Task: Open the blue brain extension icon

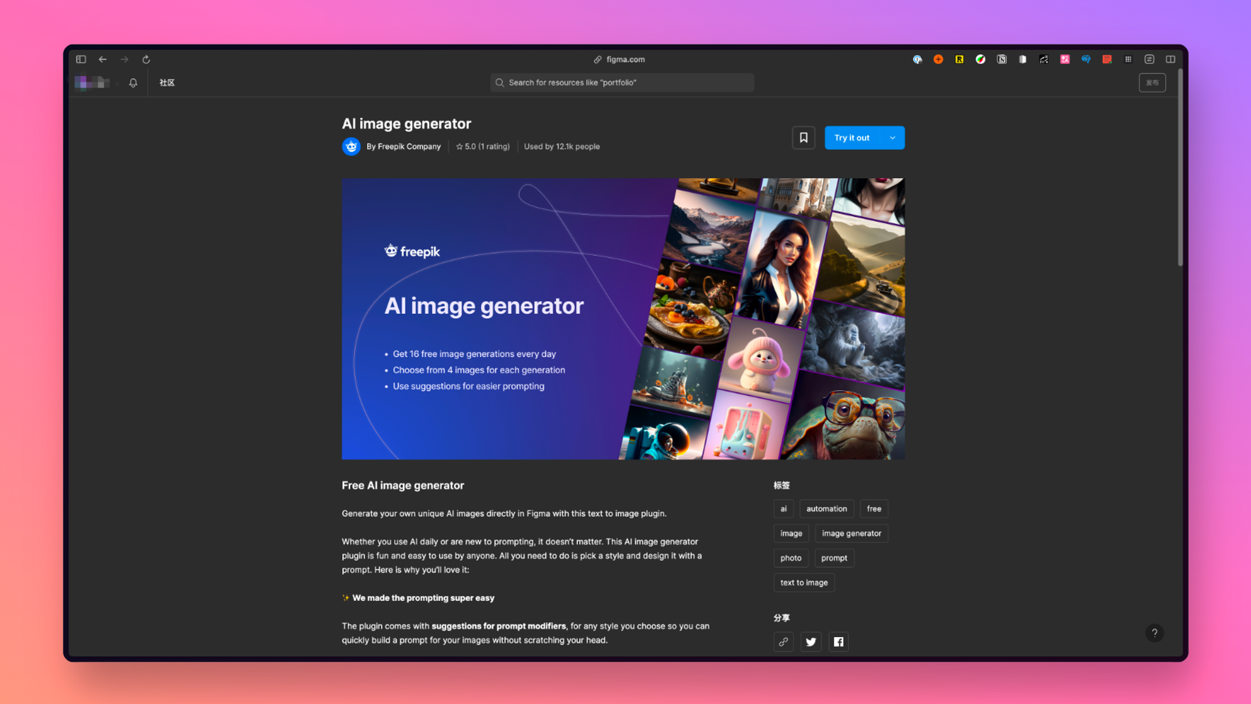Action: pos(1086,59)
